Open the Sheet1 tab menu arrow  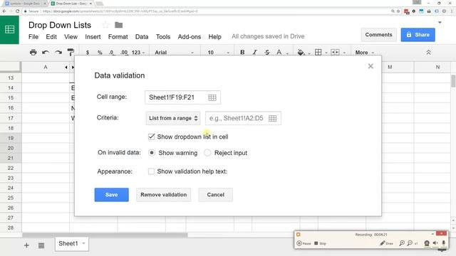coord(84,243)
